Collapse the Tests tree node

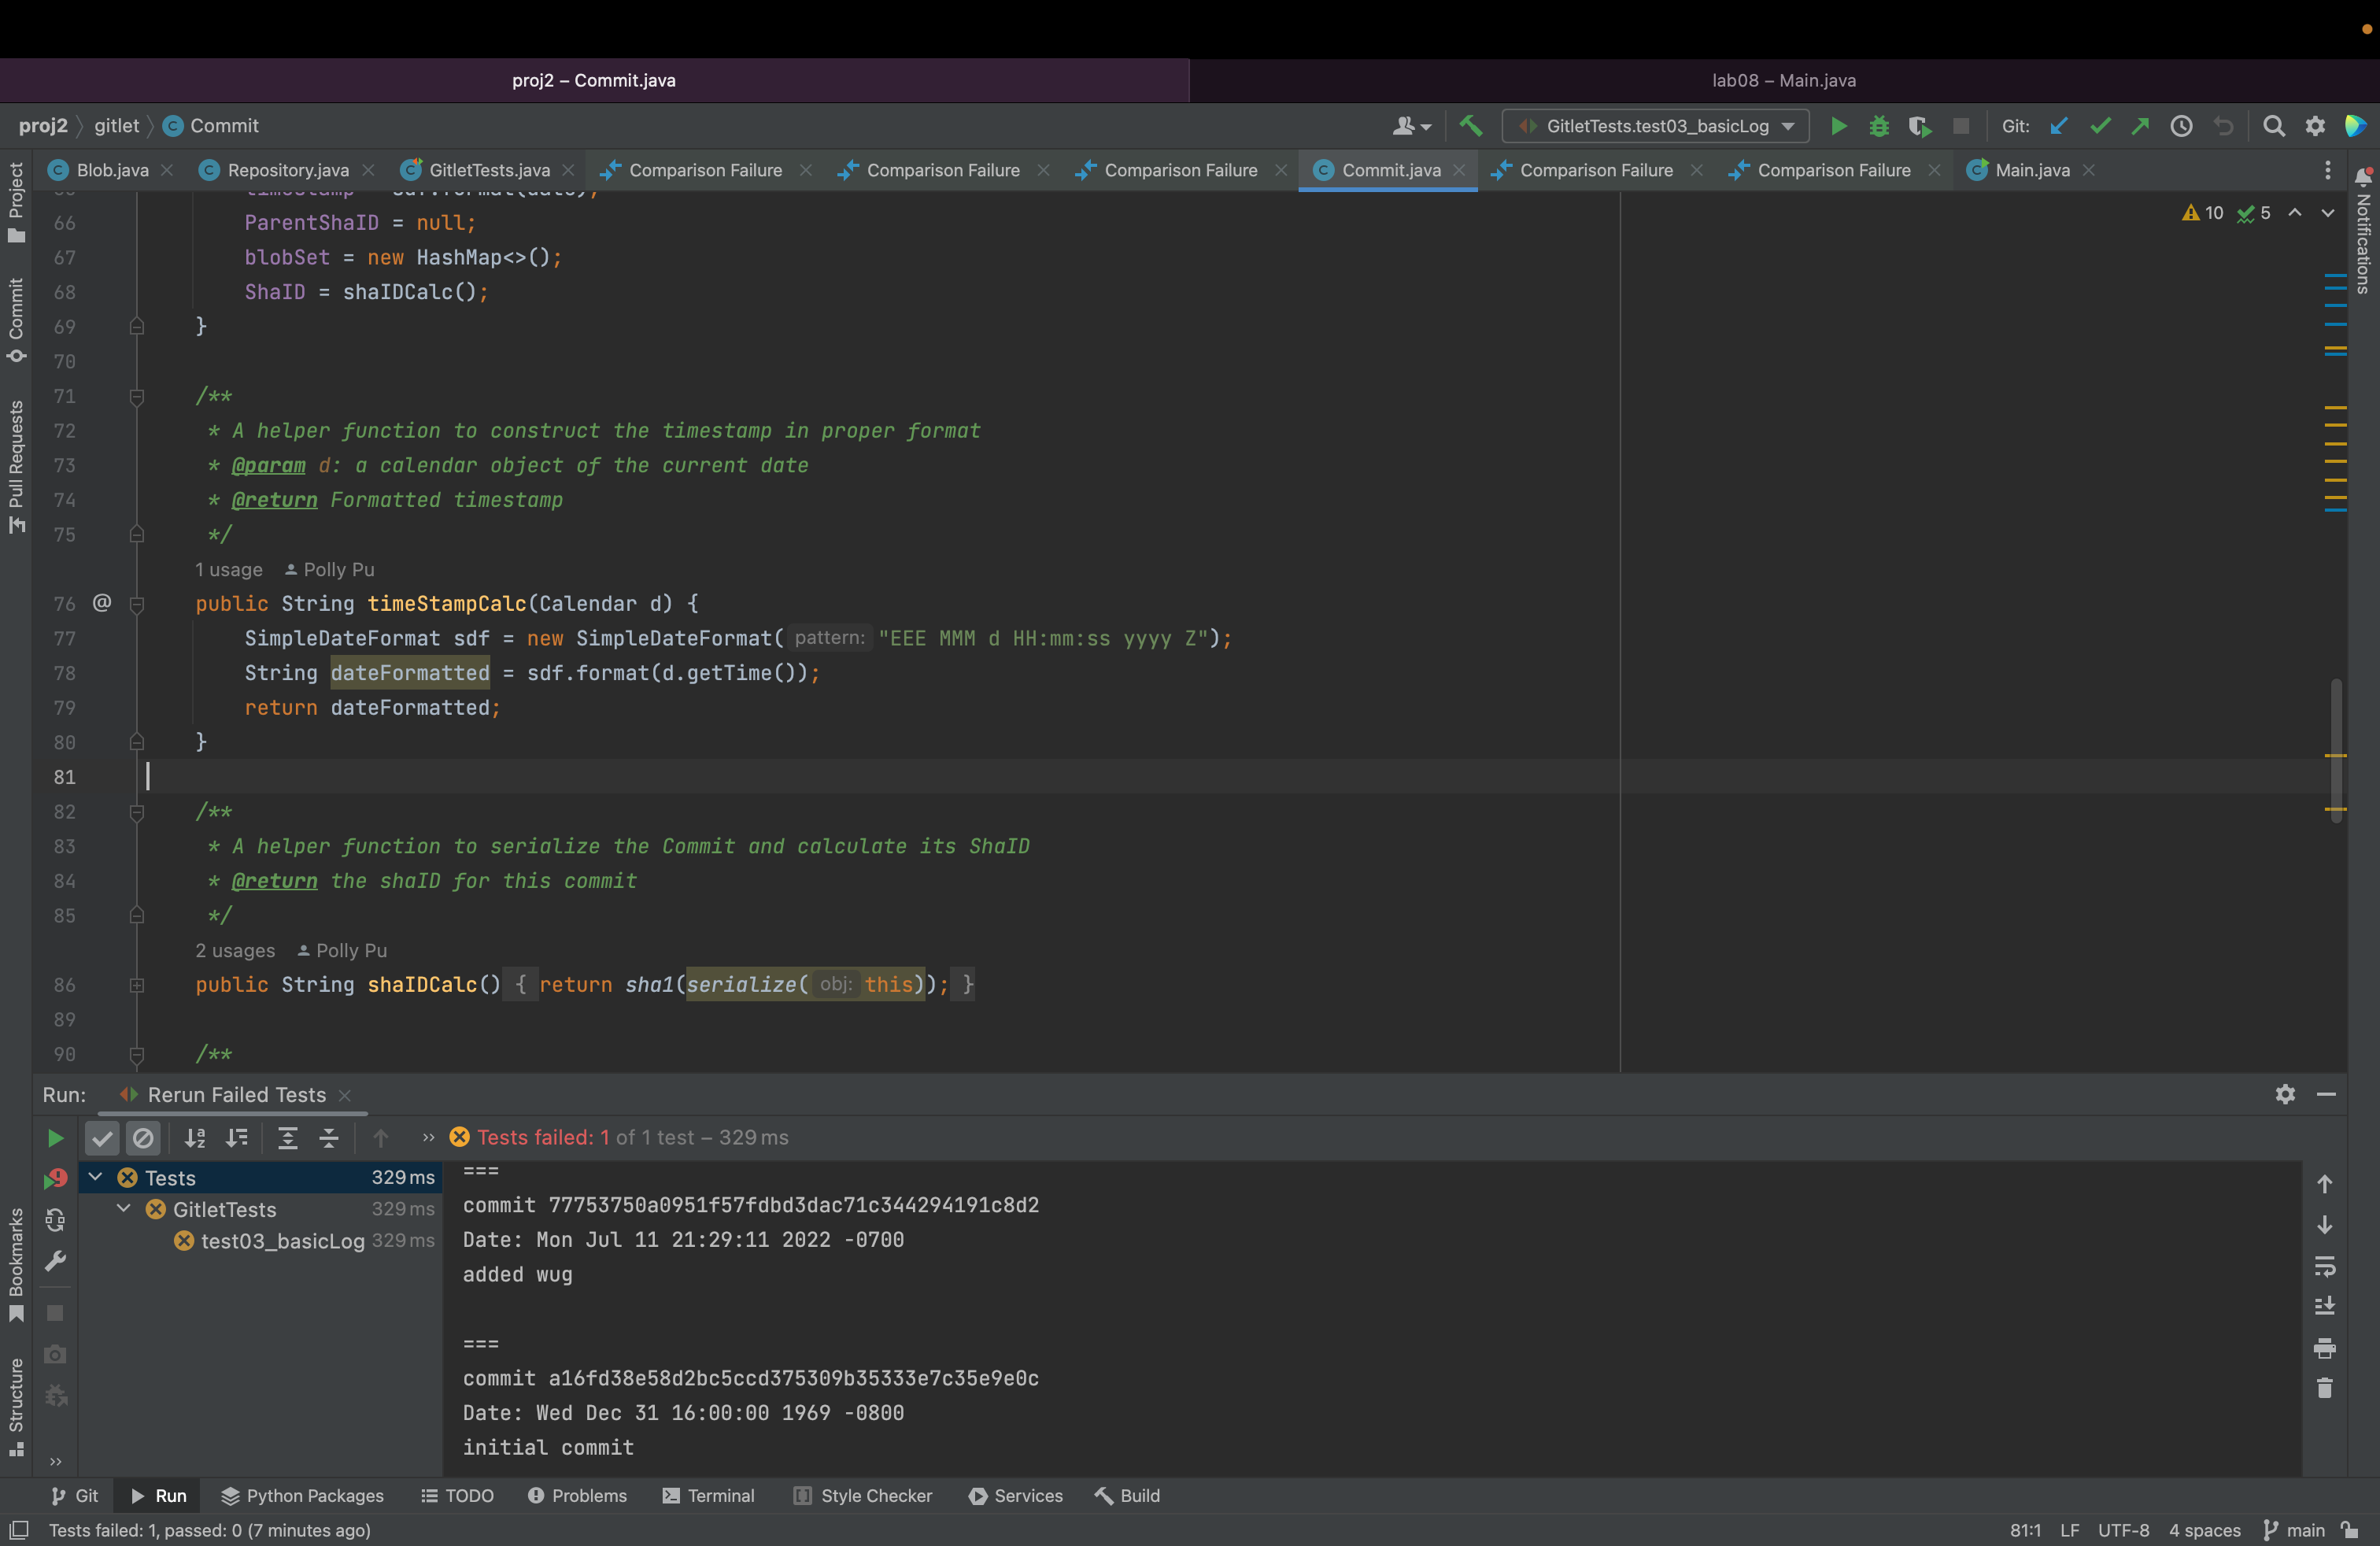coord(96,1177)
